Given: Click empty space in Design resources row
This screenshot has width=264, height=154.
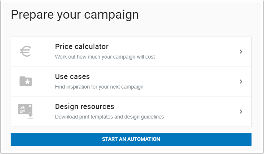Looking at the screenshot, I should point(199,112).
